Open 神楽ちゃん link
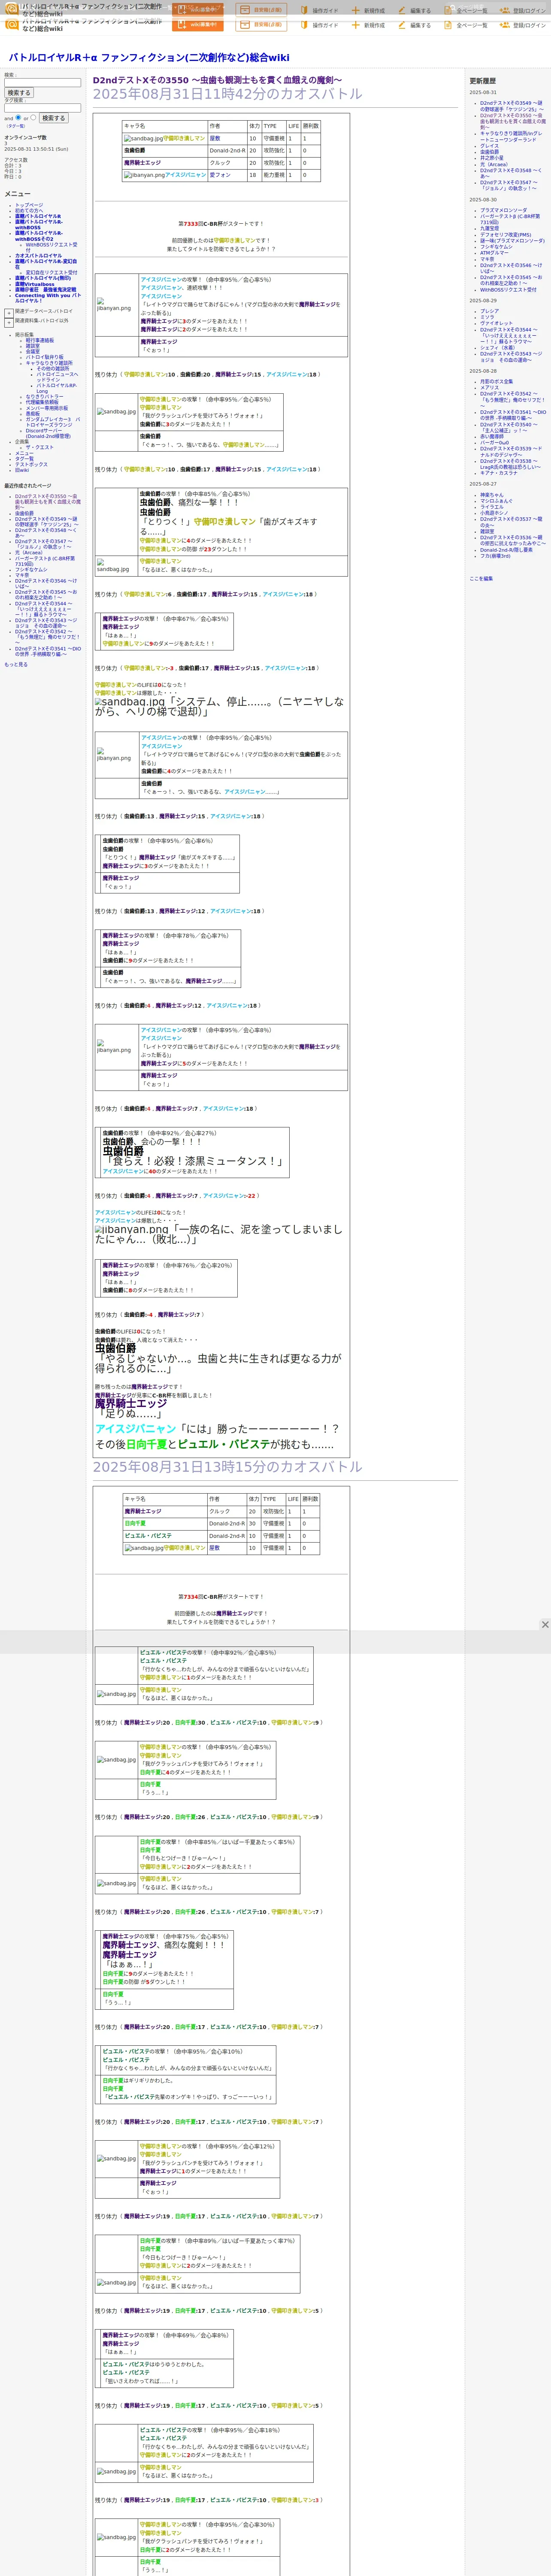The height and width of the screenshot is (2576, 551). click(x=492, y=495)
